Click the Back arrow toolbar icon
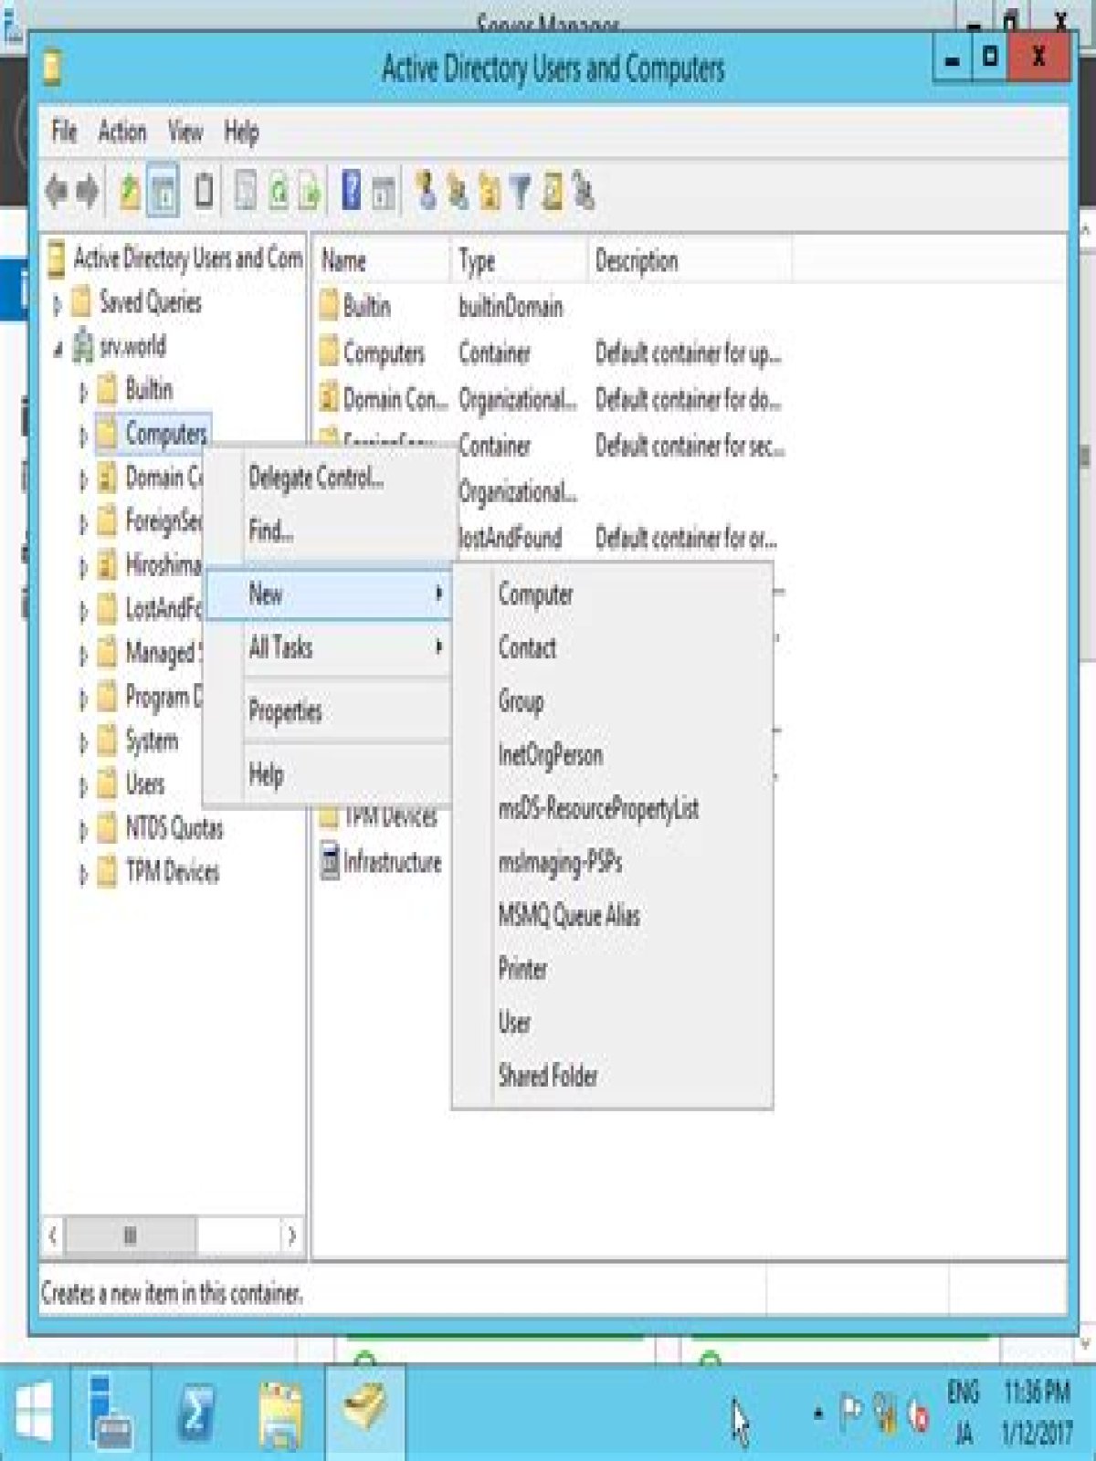This screenshot has height=1461, width=1096. pyautogui.click(x=57, y=192)
